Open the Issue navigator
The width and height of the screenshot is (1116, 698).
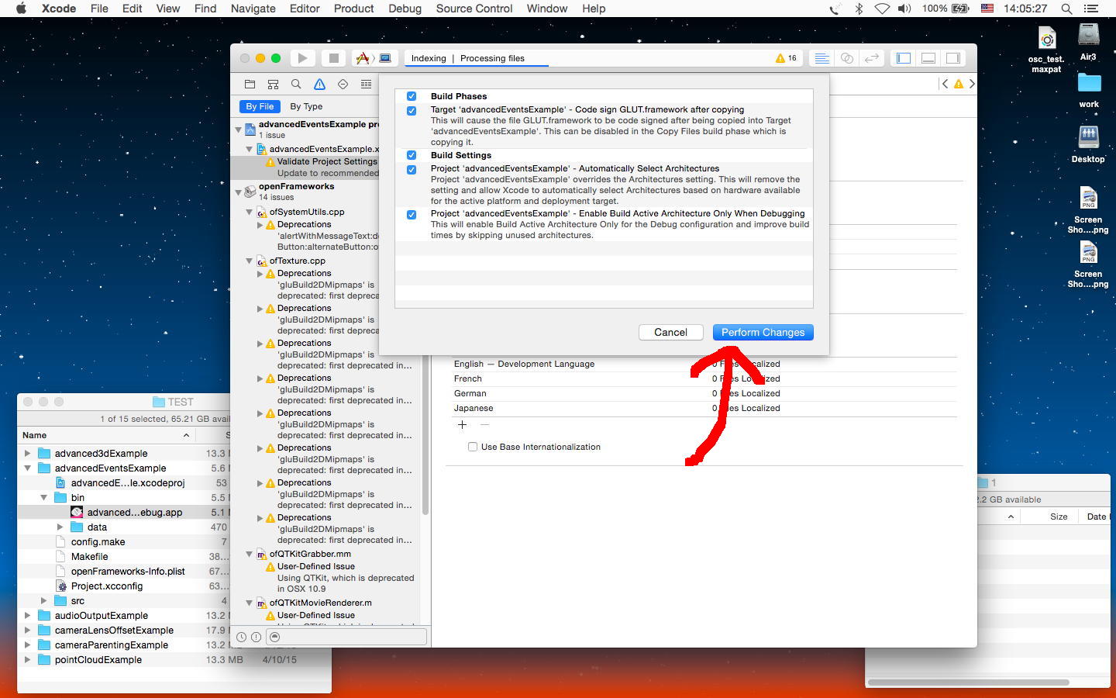pyautogui.click(x=319, y=84)
